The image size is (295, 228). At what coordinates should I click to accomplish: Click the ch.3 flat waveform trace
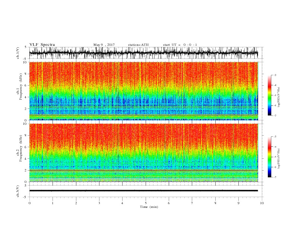(x=143, y=191)
